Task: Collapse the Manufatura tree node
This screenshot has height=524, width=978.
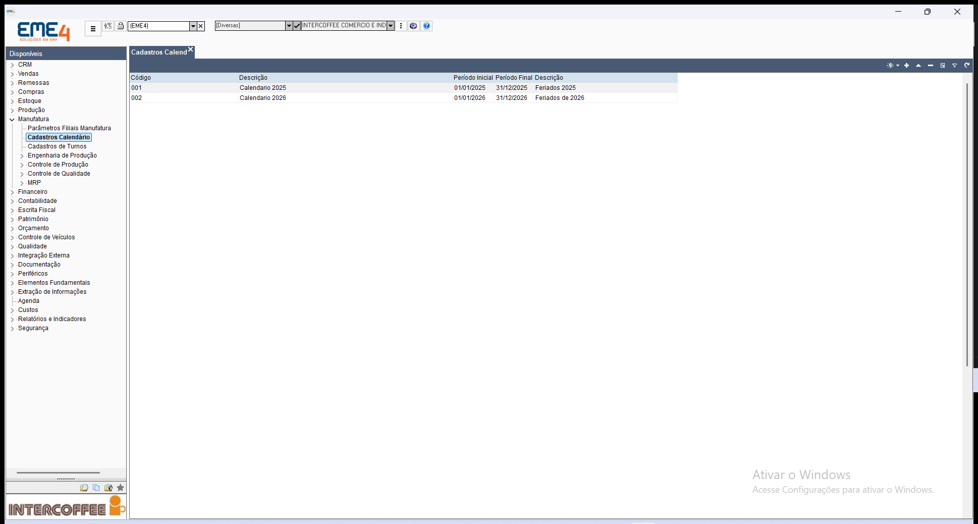Action: click(x=12, y=120)
